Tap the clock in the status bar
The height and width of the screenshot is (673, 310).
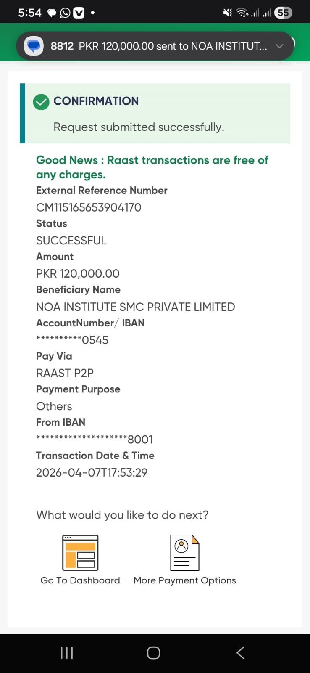pos(29,13)
